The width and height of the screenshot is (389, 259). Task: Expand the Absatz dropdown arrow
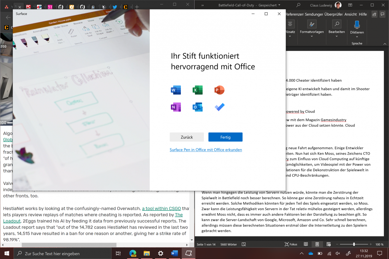pos(290,36)
